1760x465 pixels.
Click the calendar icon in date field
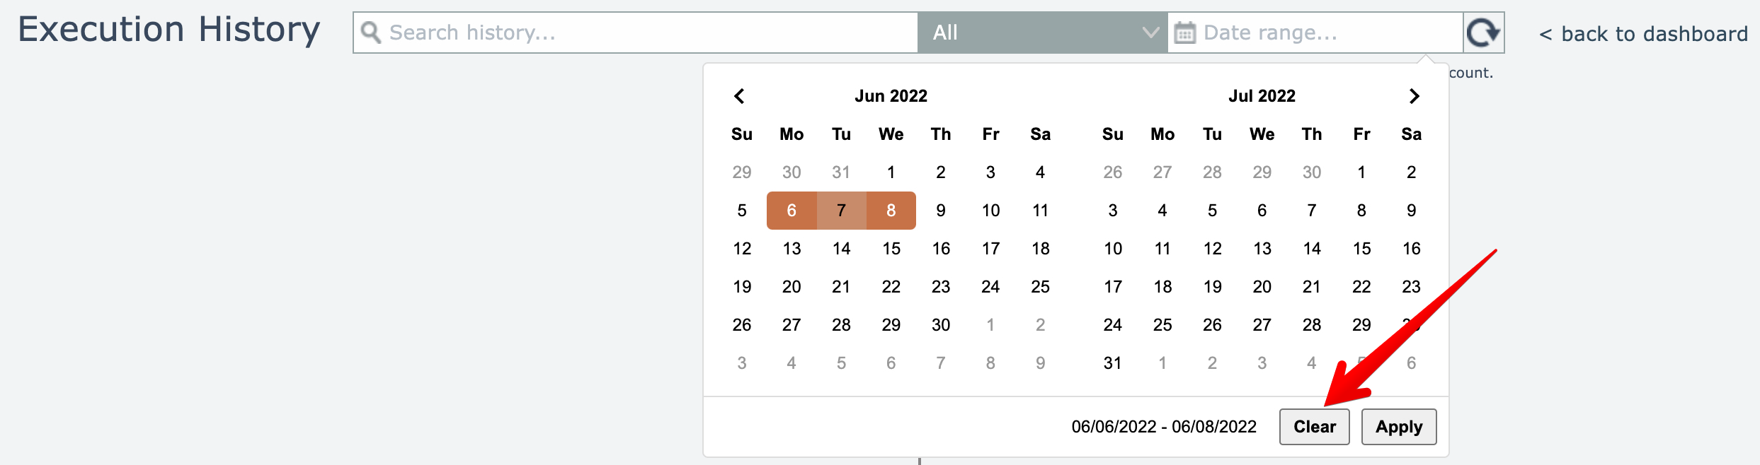click(x=1185, y=33)
